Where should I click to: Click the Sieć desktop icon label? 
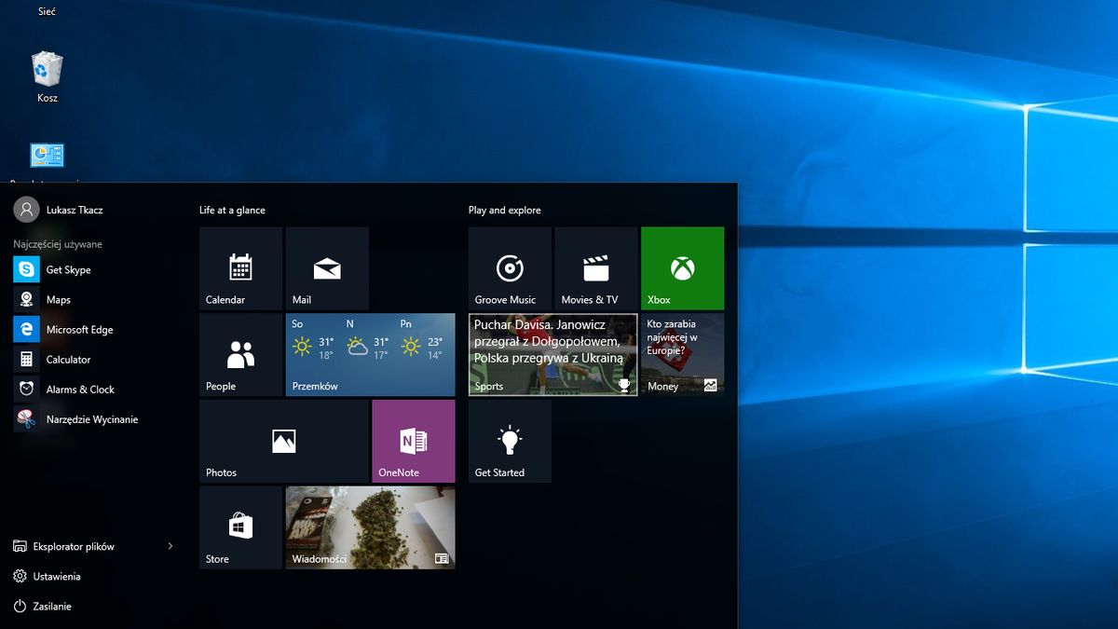(x=48, y=11)
